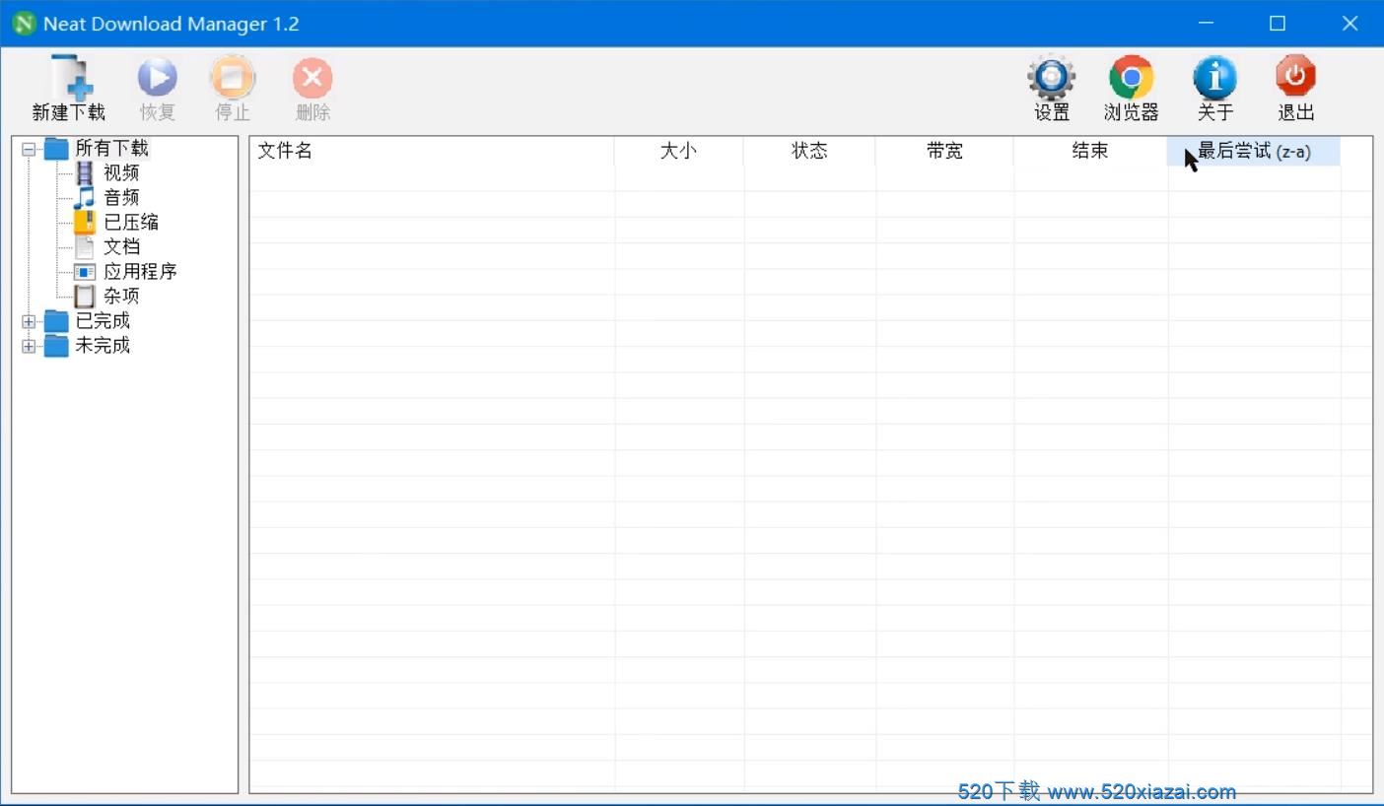Sort by 文件名 column header
The image size is (1384, 806).
click(432, 151)
